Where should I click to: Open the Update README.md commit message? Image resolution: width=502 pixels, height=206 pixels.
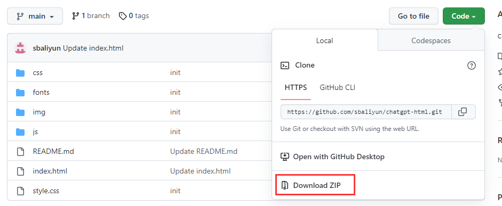coord(204,151)
